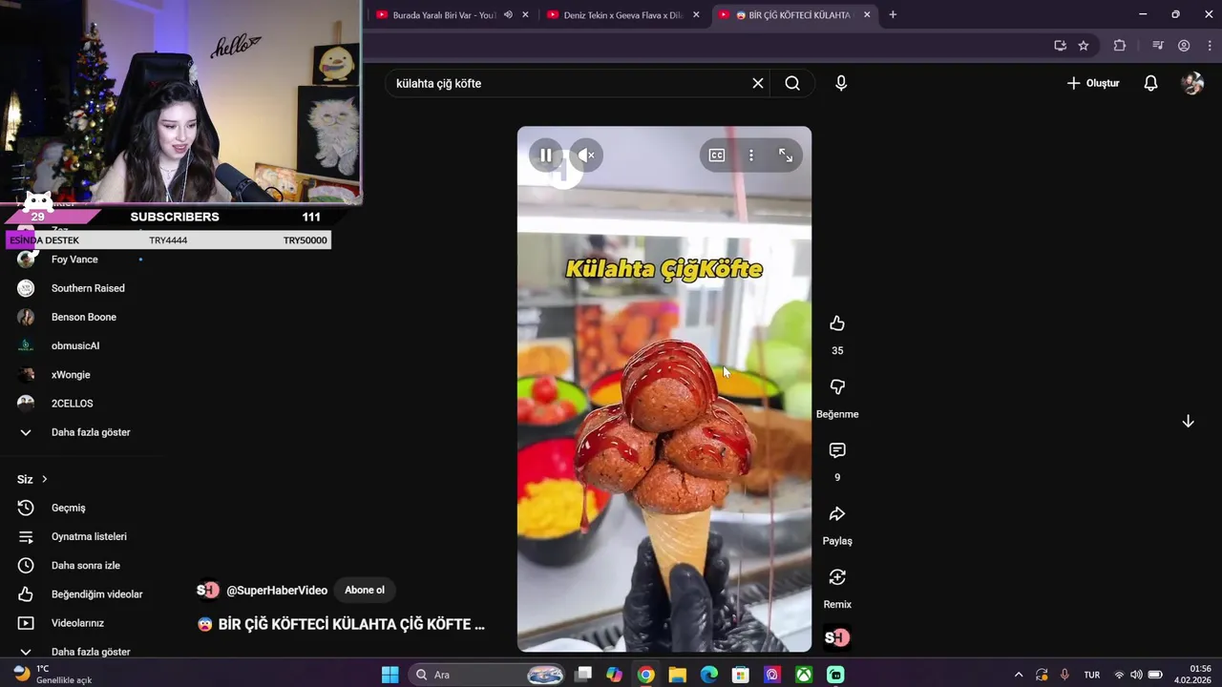Search by voice microphone button
The image size is (1222, 687).
click(x=841, y=83)
